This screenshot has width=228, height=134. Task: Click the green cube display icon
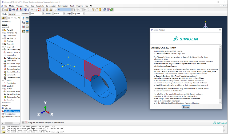[x=111, y=10]
